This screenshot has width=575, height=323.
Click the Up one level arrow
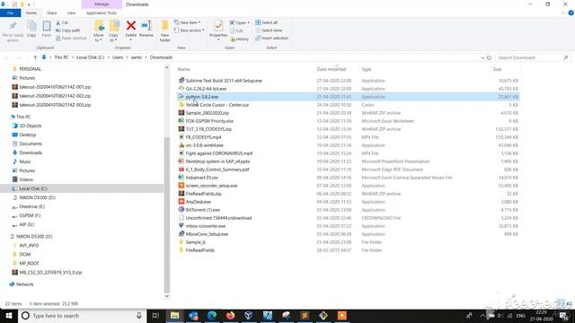(35, 57)
